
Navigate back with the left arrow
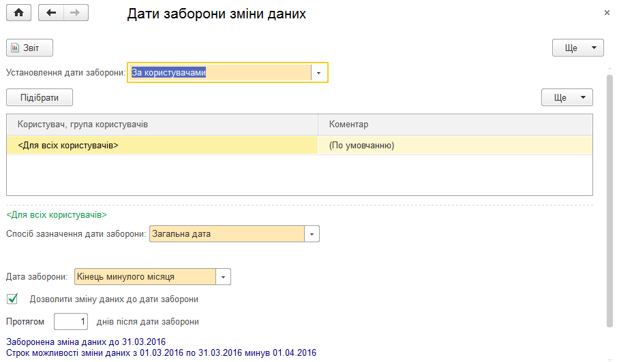click(x=51, y=13)
